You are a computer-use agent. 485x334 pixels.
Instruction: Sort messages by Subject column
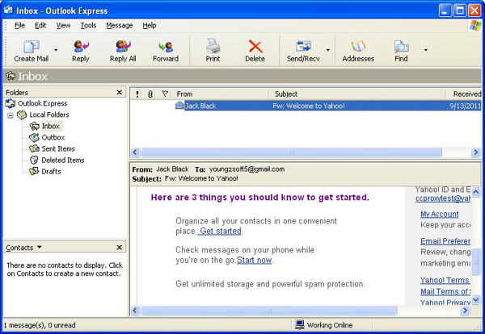click(357, 94)
